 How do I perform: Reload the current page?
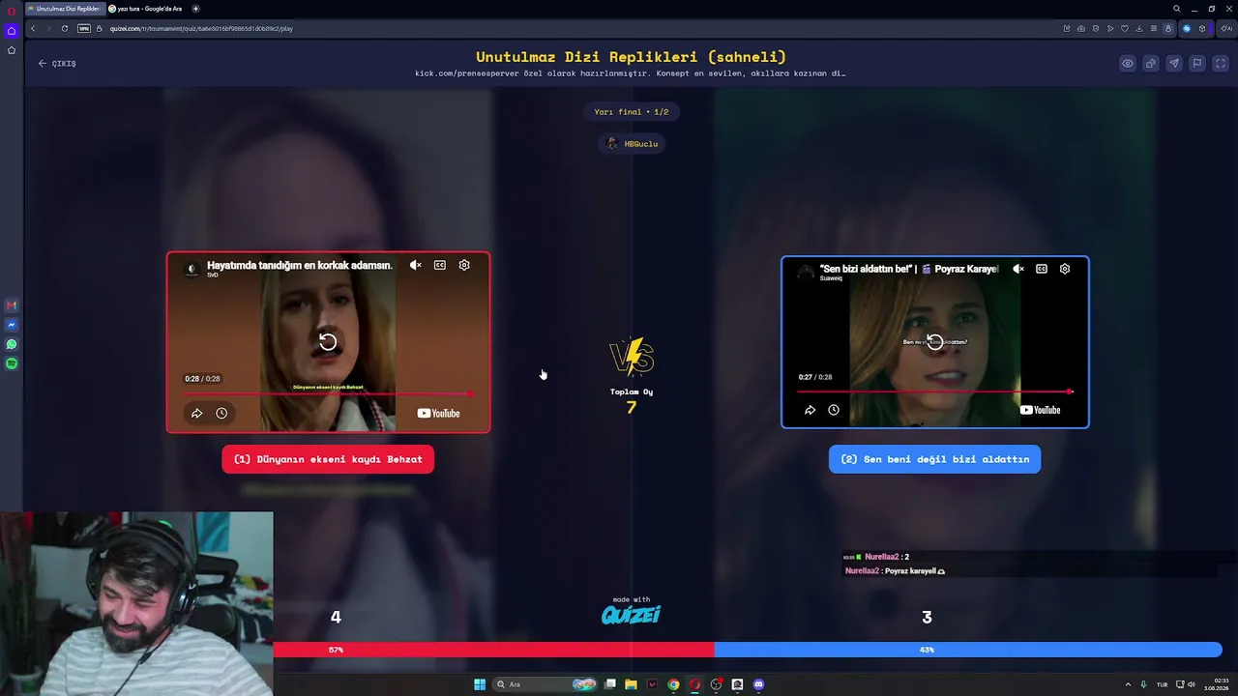(x=64, y=28)
